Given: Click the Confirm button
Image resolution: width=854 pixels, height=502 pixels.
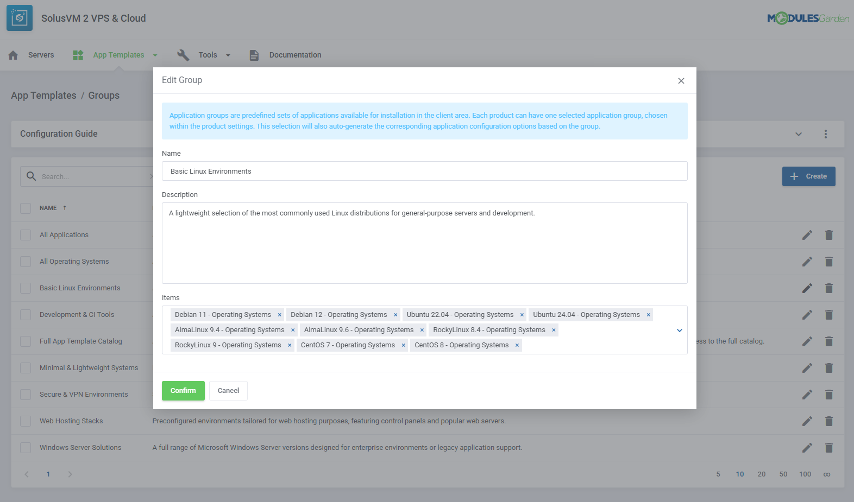Looking at the screenshot, I should (x=183, y=391).
